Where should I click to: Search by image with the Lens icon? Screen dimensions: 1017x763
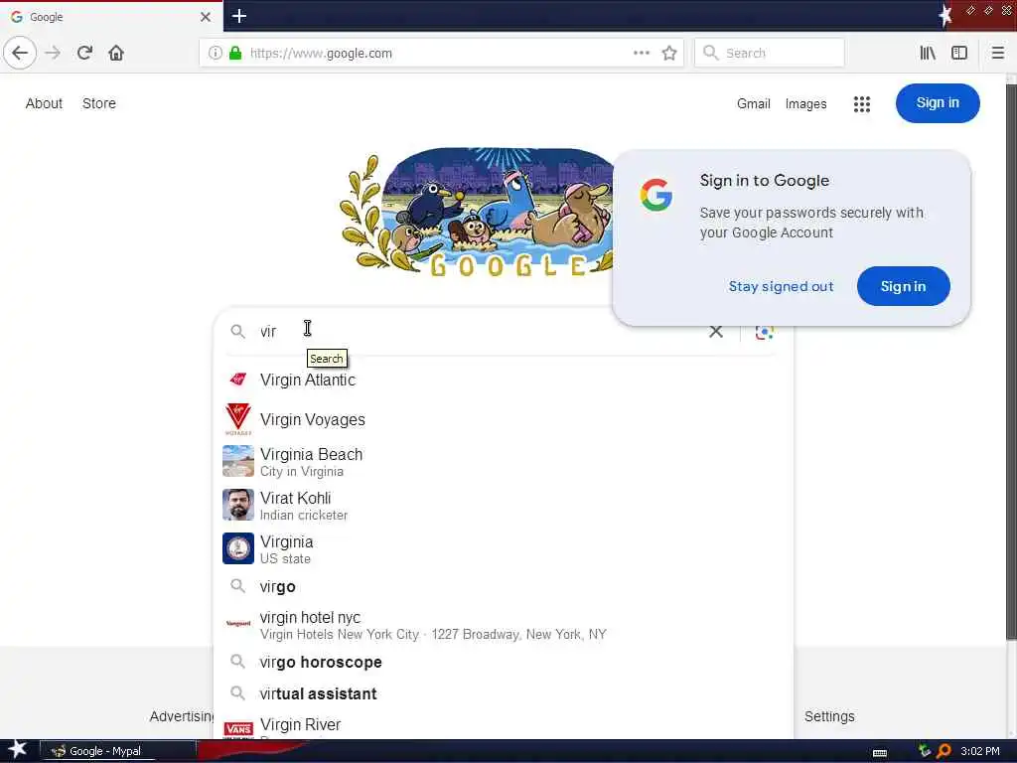point(764,332)
